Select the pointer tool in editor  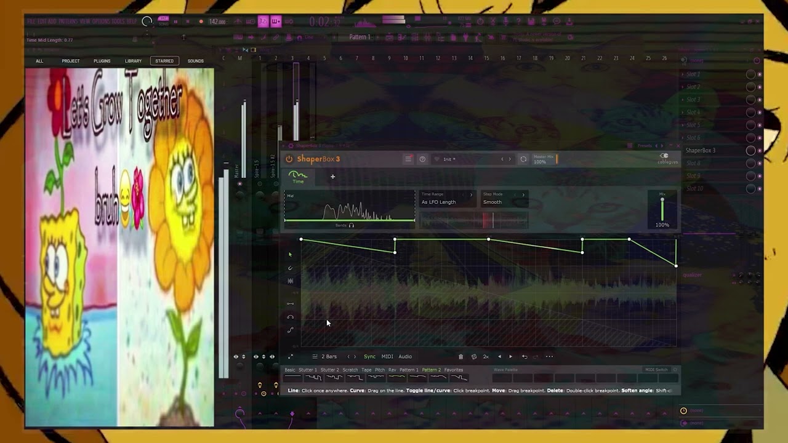click(x=291, y=254)
